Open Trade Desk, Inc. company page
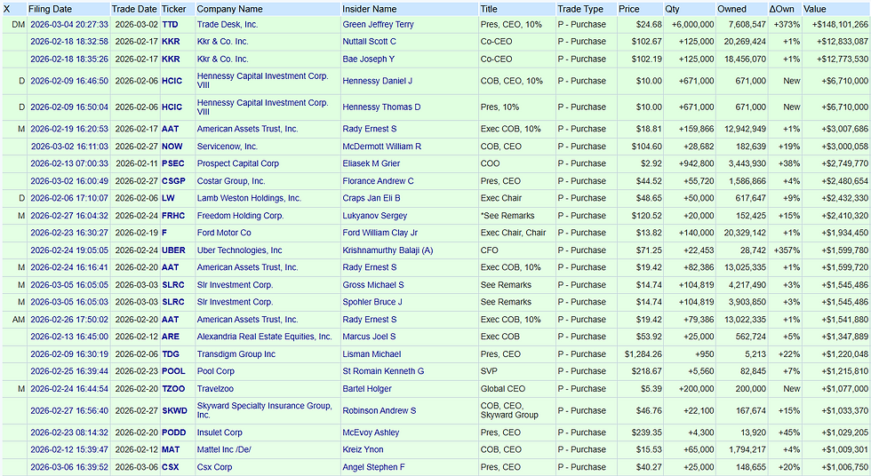 click(228, 24)
